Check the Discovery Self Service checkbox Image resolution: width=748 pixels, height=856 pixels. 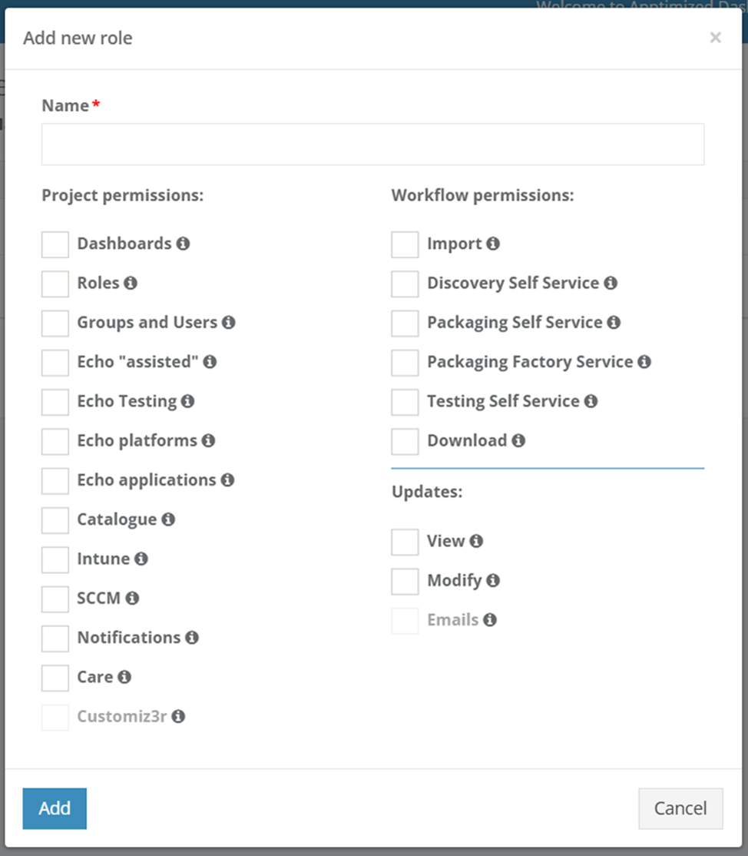pos(405,284)
